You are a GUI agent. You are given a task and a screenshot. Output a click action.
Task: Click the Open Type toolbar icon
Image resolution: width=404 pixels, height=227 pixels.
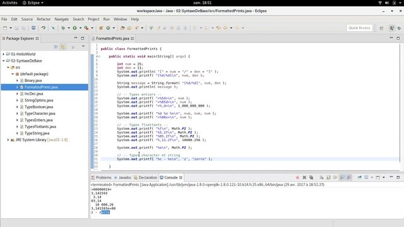[122, 28]
